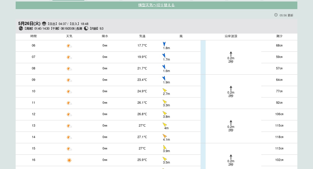This screenshot has width=313, height=169.
Task: Click the blue wind arrow above 1.7m
Action: click(164, 55)
